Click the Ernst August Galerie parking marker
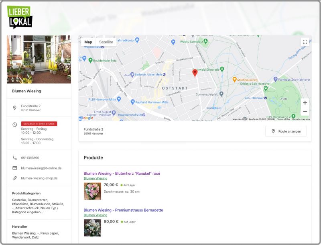The width and height of the screenshot is (321, 245). point(114,113)
